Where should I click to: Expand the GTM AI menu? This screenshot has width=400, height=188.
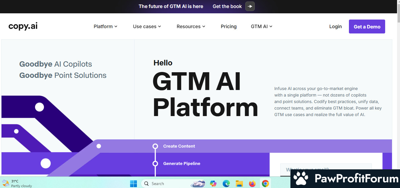coord(262,26)
